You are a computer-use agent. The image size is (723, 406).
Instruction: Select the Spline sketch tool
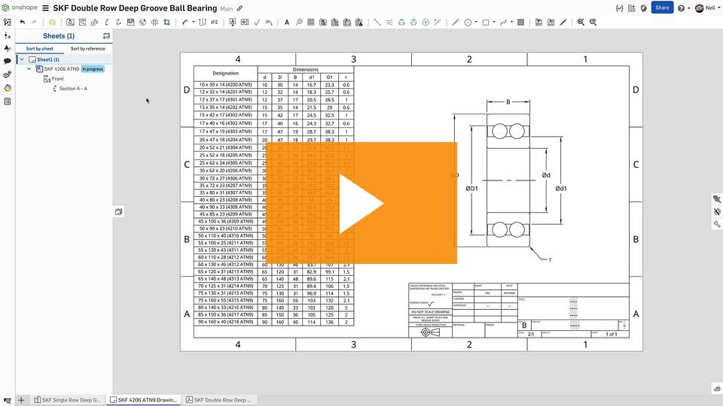(x=504, y=22)
